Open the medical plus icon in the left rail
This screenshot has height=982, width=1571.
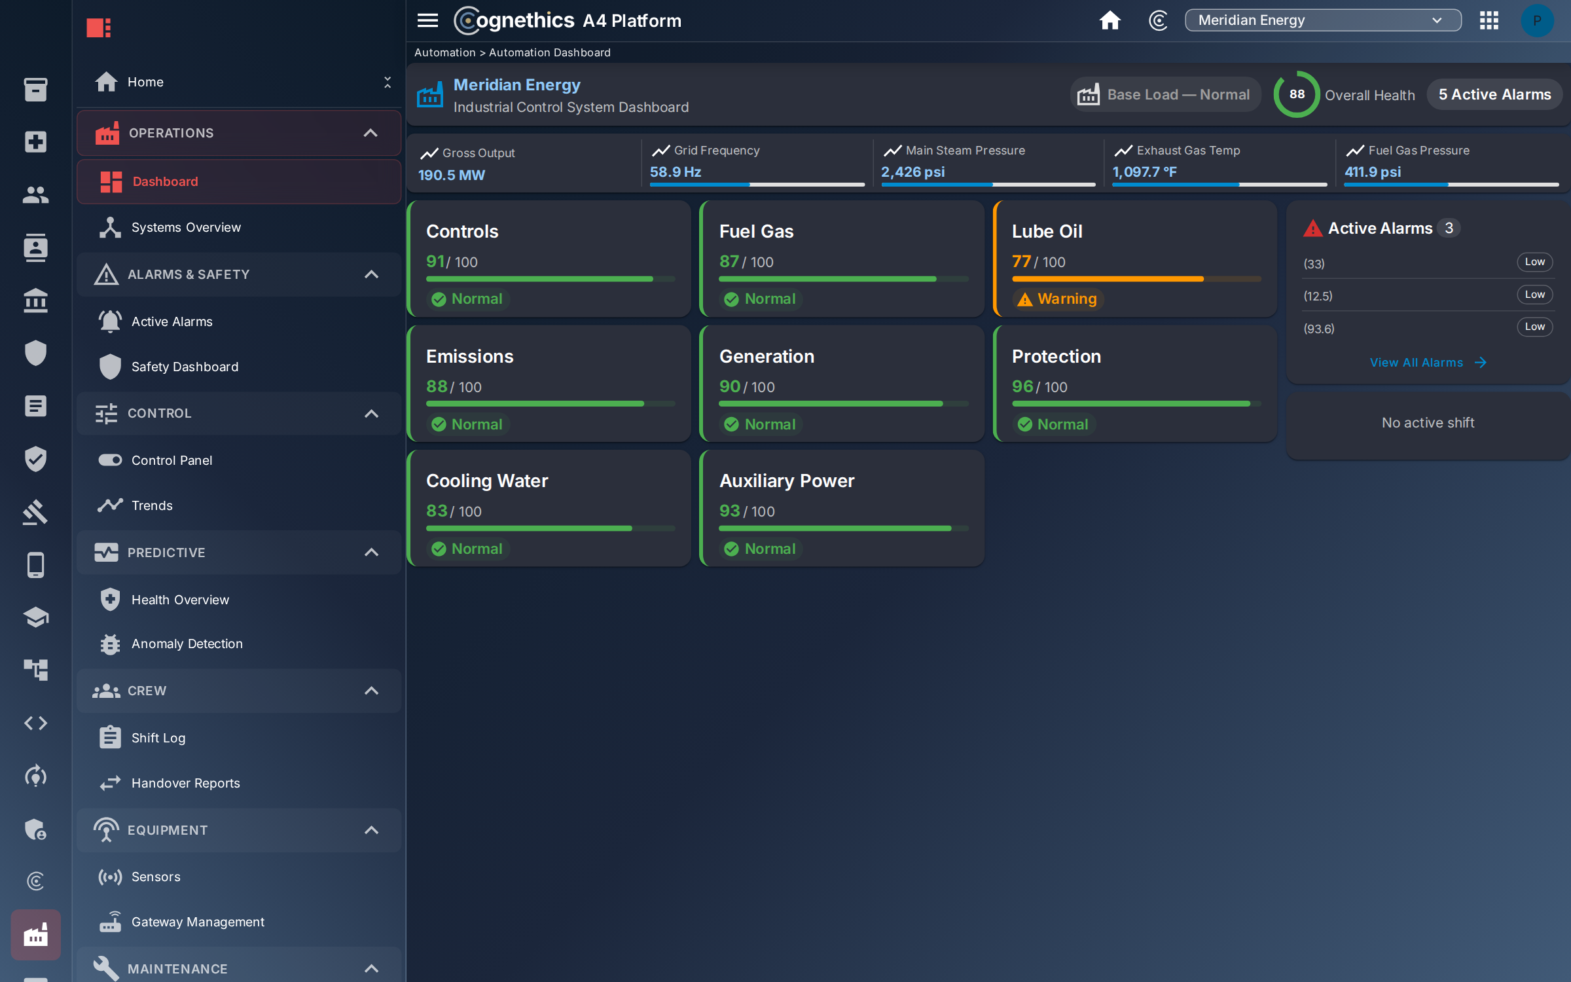click(35, 142)
